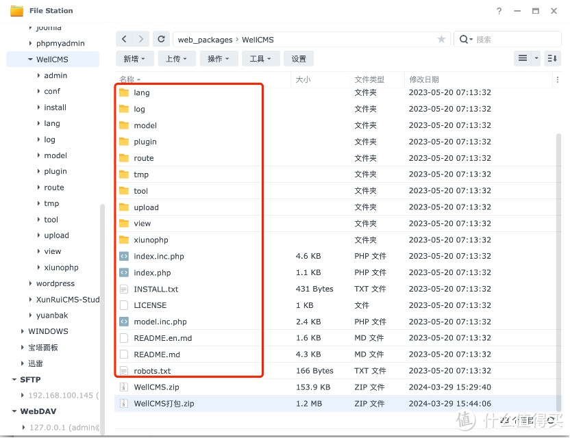The height and width of the screenshot is (438, 570).
Task: Expand the 宝塔面板 tree node
Action: [22, 347]
